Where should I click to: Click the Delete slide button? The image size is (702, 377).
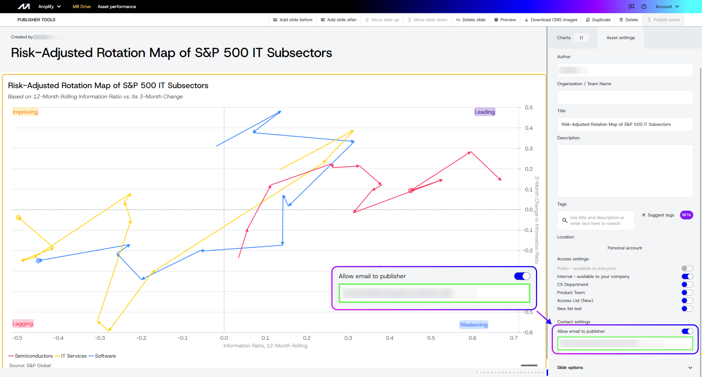point(471,20)
